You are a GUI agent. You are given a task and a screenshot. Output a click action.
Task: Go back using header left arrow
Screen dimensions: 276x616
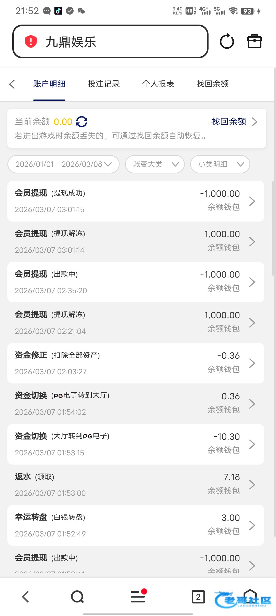12,84
